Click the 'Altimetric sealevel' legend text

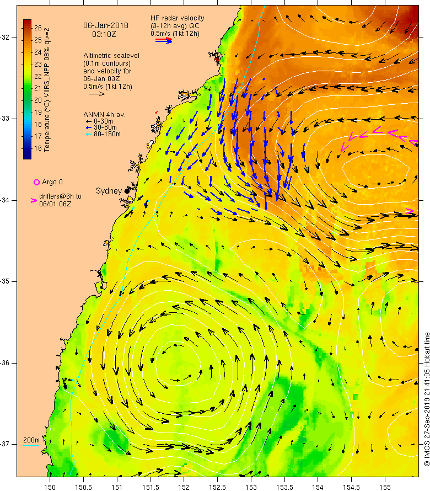click(111, 55)
